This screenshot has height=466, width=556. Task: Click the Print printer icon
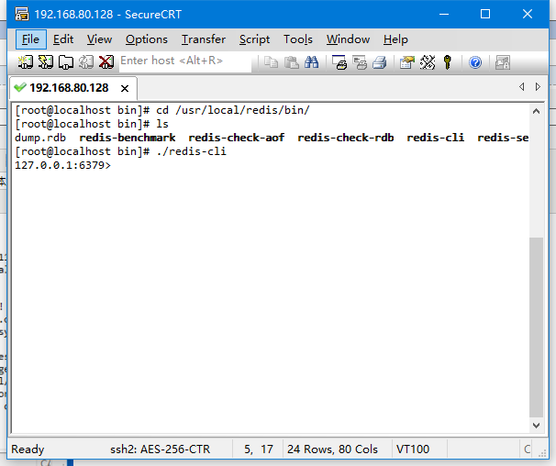pos(380,62)
